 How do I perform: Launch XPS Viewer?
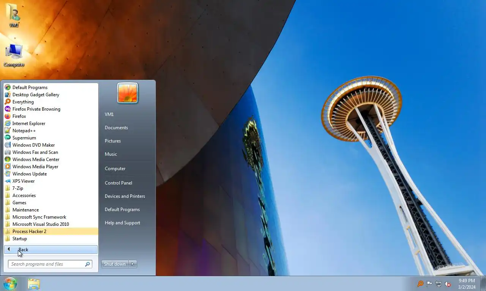pyautogui.click(x=51, y=181)
